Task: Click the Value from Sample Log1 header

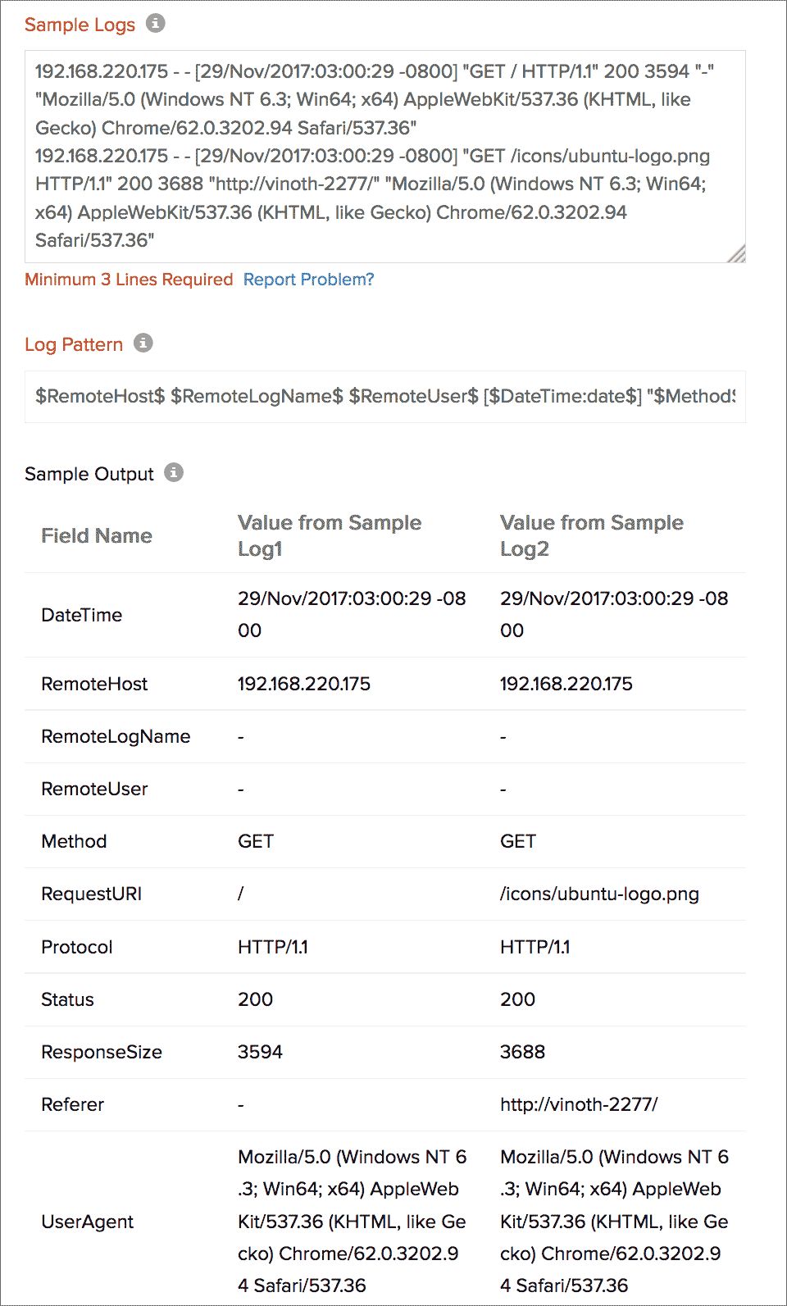Action: click(x=330, y=536)
